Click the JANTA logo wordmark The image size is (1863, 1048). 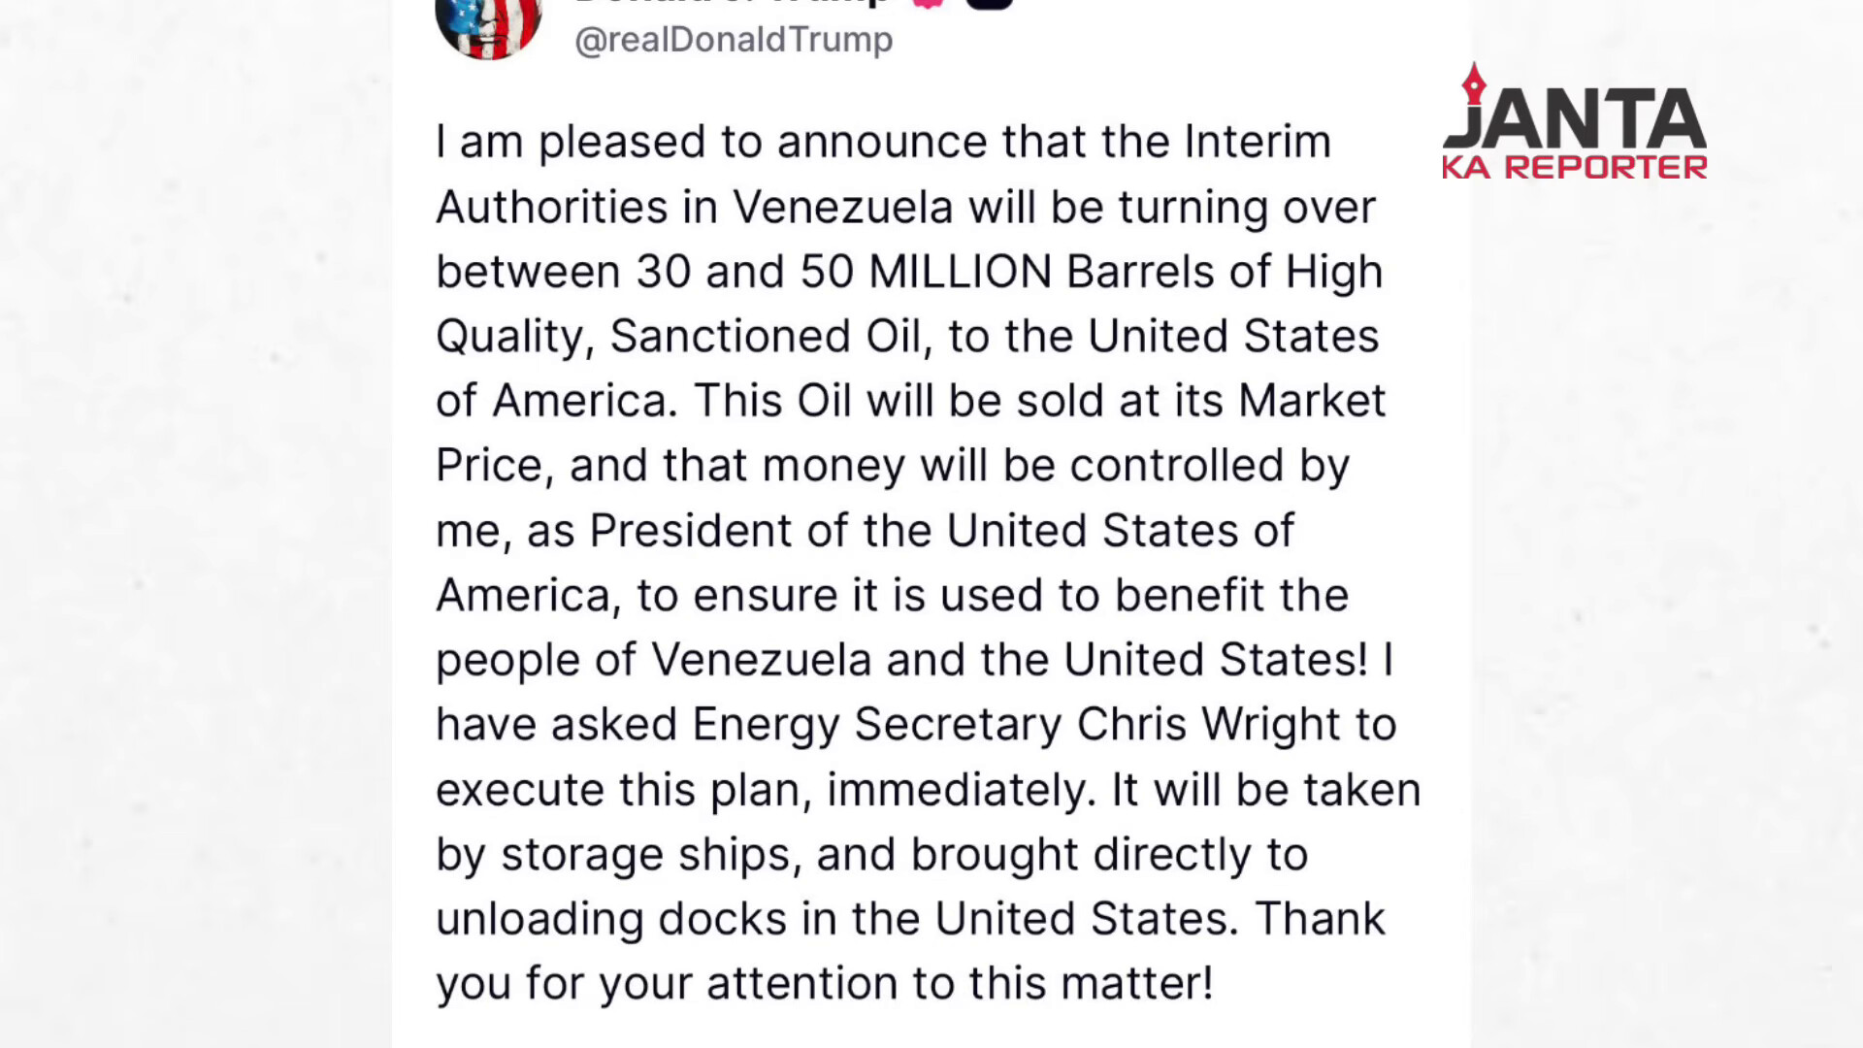pos(1574,119)
